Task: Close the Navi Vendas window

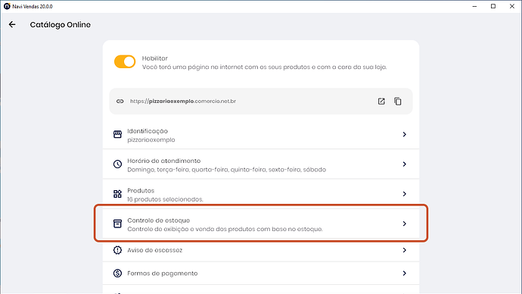Action: click(512, 6)
